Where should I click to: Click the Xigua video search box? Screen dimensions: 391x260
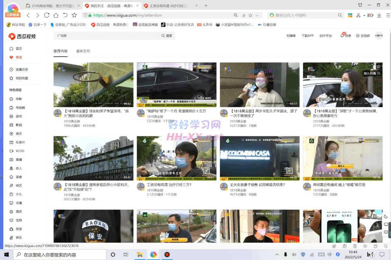click(x=106, y=35)
